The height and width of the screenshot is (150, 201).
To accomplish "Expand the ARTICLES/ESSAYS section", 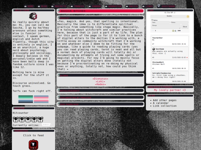I will (x=59, y=90).
